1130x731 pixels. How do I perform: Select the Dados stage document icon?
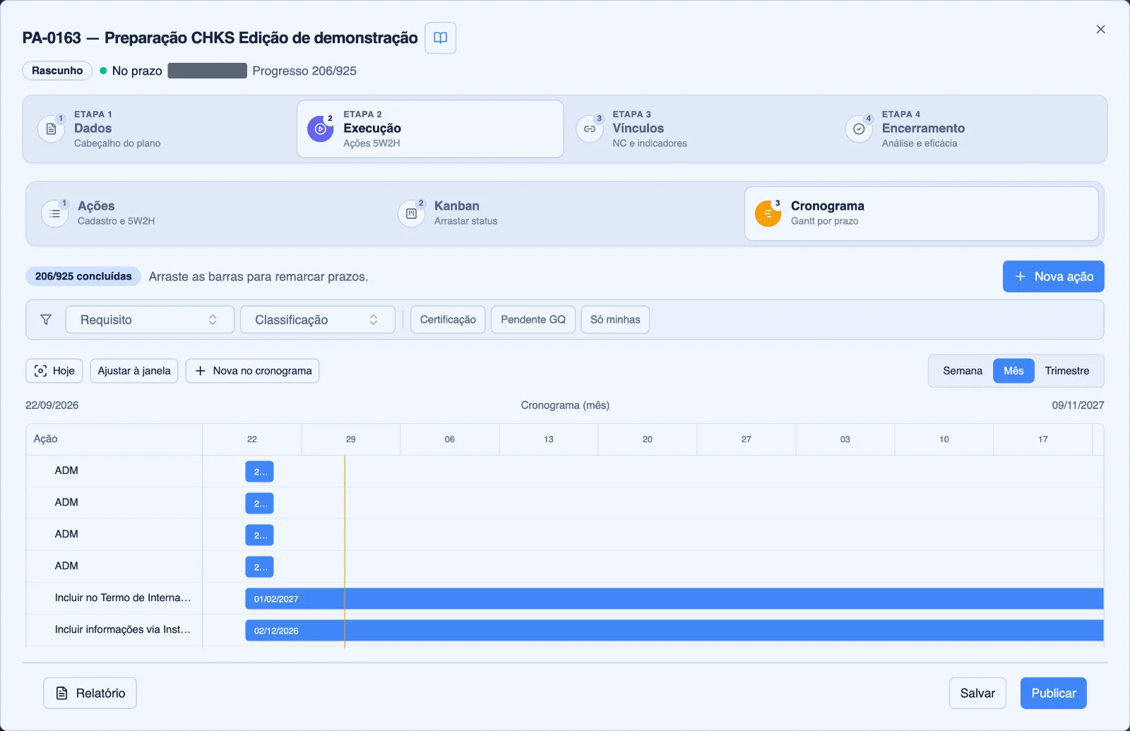[x=51, y=129]
